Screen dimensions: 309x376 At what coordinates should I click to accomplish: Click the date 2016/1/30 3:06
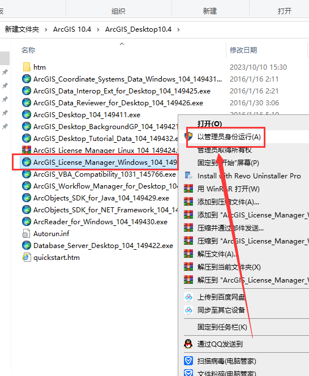pyautogui.click(x=254, y=103)
